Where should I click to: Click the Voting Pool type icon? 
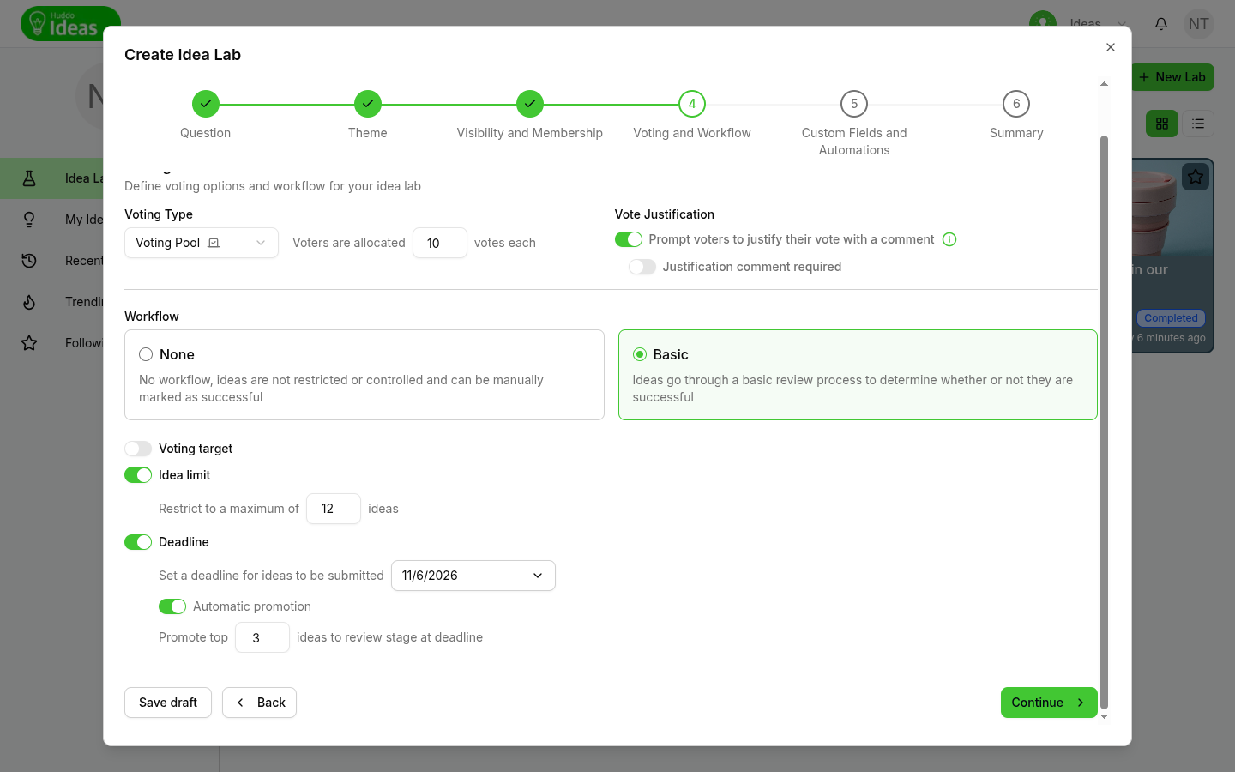[214, 243]
